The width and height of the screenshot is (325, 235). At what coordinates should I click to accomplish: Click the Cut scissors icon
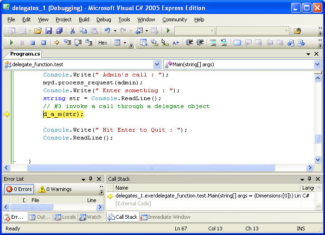coord(72,31)
